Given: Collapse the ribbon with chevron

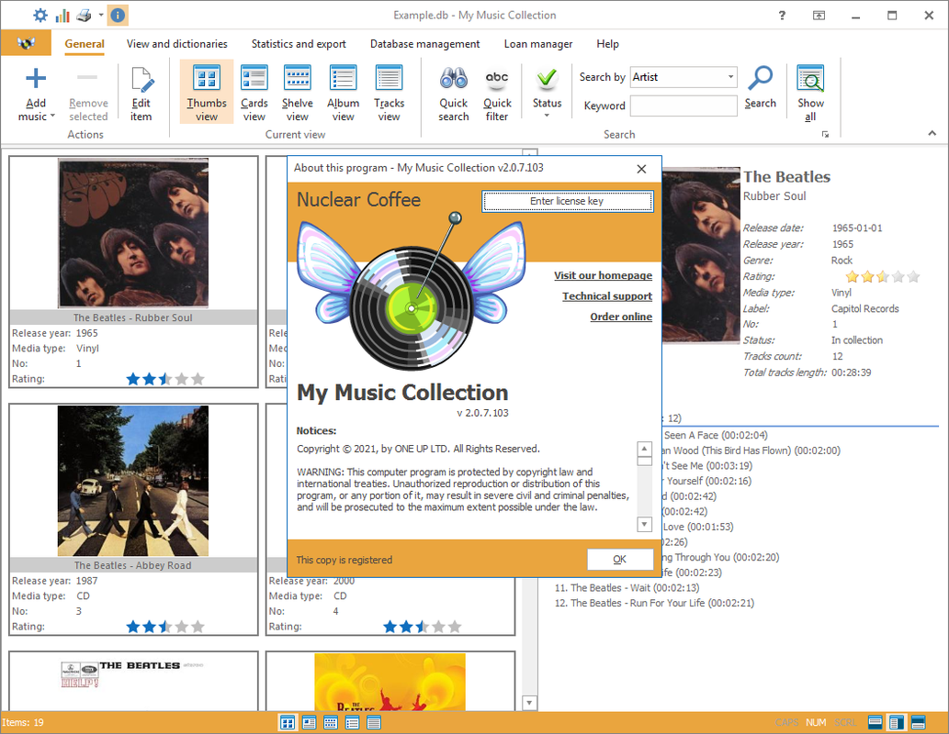Looking at the screenshot, I should (x=932, y=133).
